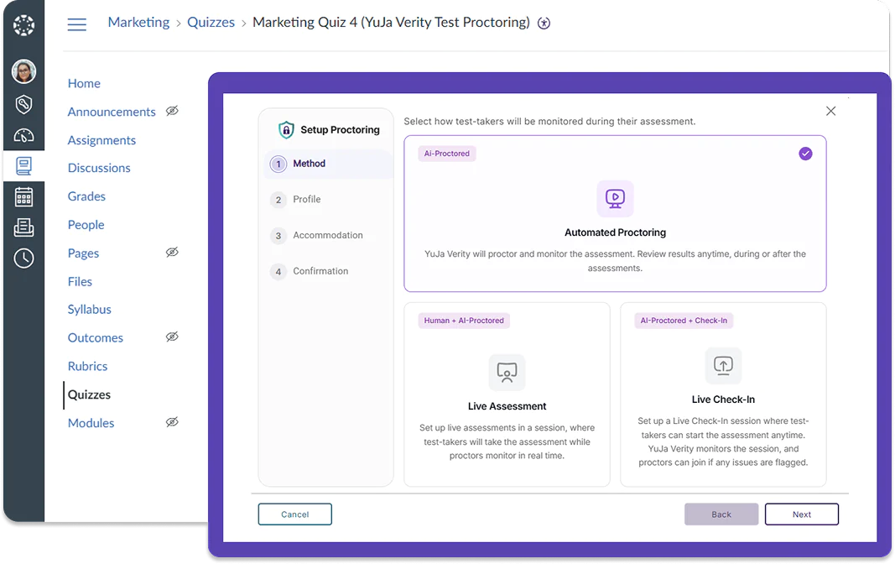
Task: Select the Live Assessment method card
Action: pyautogui.click(x=507, y=394)
